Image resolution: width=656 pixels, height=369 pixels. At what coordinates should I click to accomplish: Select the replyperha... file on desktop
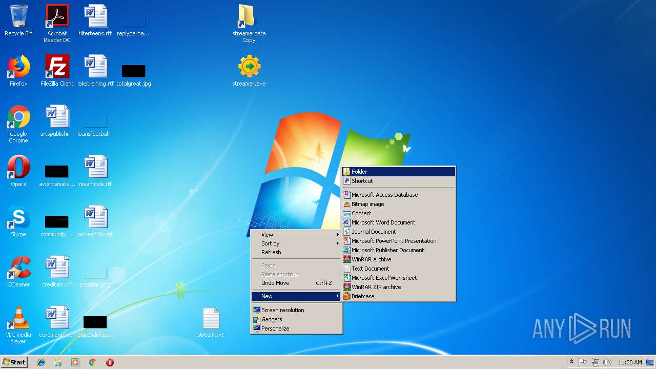[x=133, y=26]
